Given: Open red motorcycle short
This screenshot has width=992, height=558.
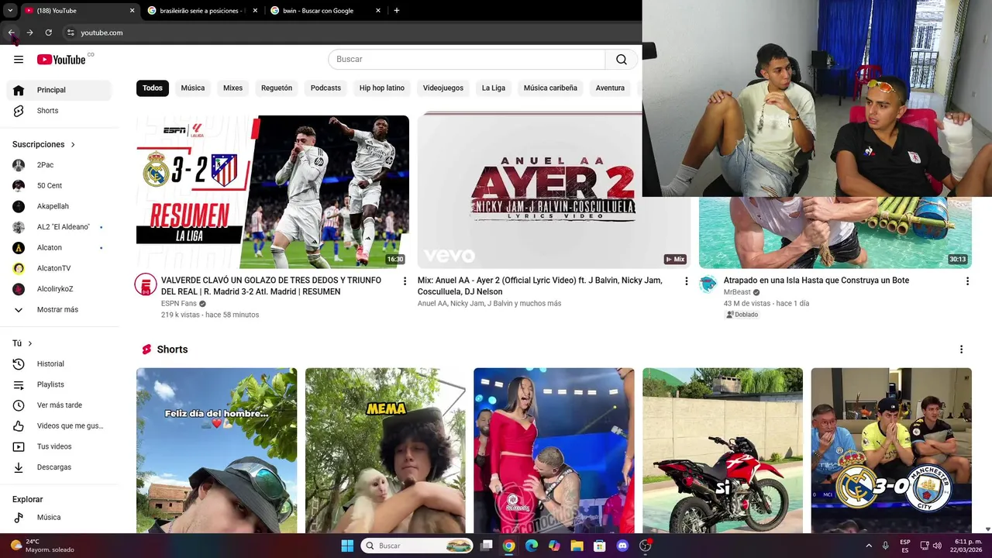Looking at the screenshot, I should tap(722, 451).
